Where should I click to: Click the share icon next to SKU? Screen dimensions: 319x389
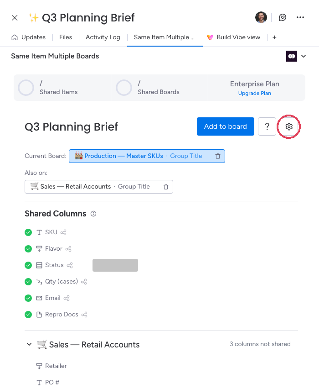63,232
